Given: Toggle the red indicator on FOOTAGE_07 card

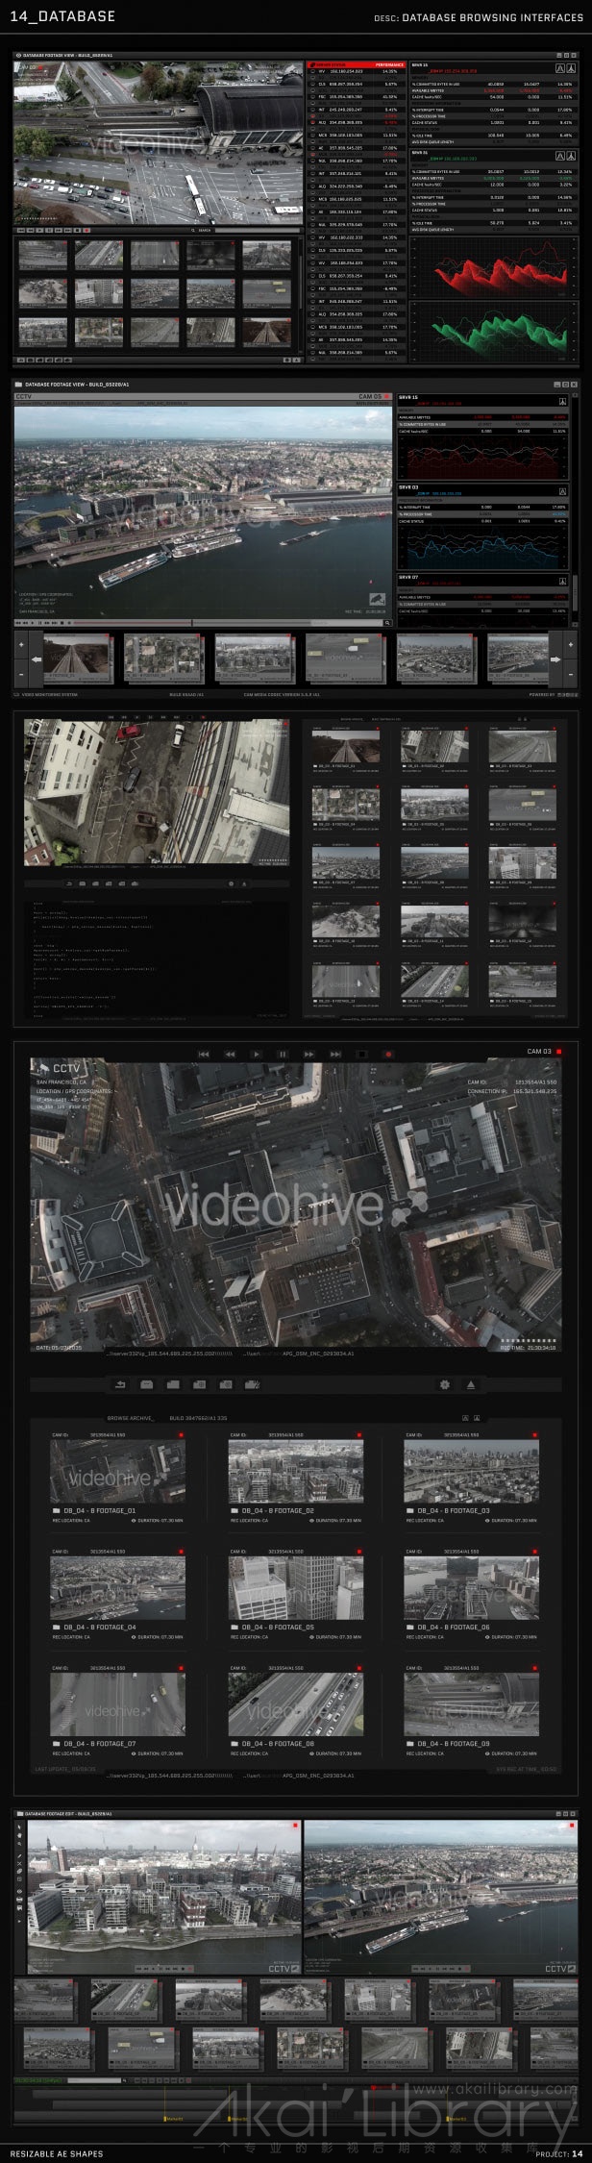Looking at the screenshot, I should [x=182, y=1667].
